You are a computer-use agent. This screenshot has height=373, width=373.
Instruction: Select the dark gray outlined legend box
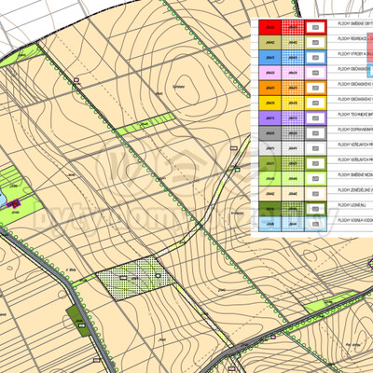(x=315, y=133)
